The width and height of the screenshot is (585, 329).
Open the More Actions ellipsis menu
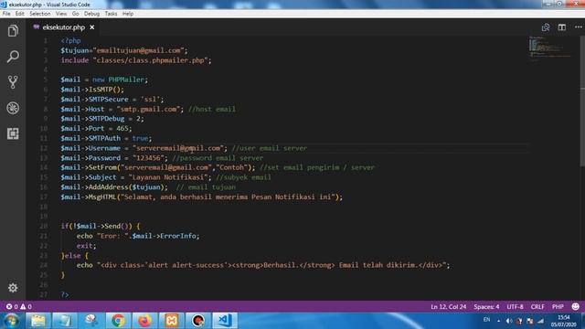[x=578, y=27]
